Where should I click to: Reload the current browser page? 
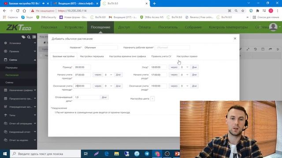(18, 11)
